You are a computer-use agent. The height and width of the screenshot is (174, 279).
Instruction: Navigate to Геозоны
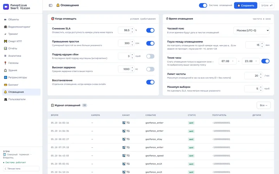[x=21, y=63]
